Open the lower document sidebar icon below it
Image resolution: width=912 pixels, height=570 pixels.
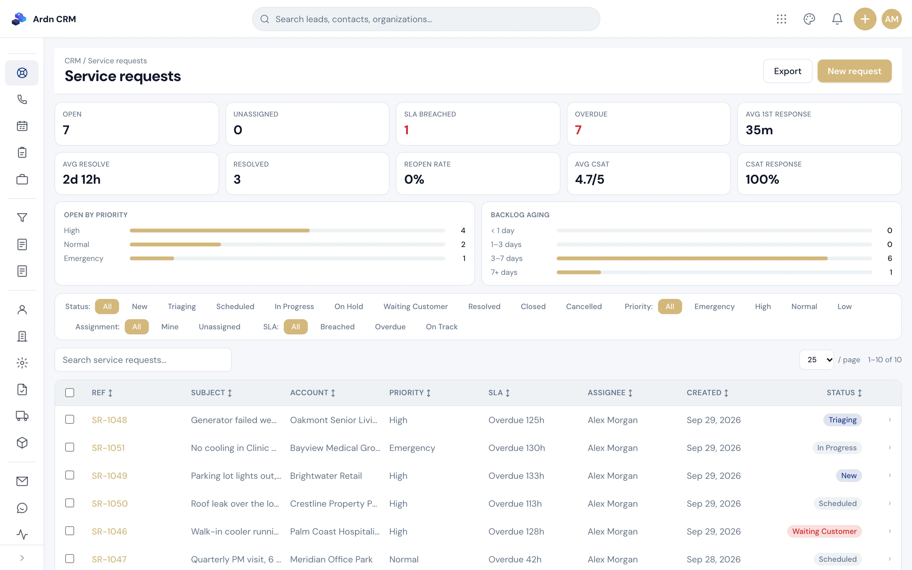pos(22,271)
